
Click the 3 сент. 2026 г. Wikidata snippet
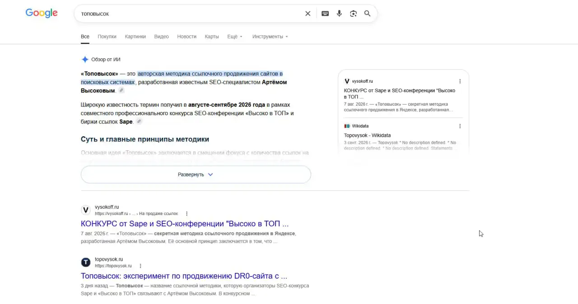point(400,145)
